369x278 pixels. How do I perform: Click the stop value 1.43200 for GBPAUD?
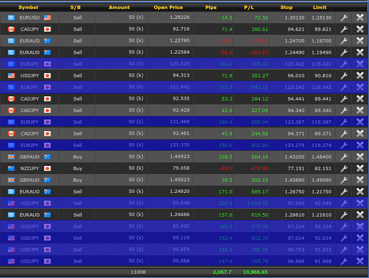[x=295, y=157]
